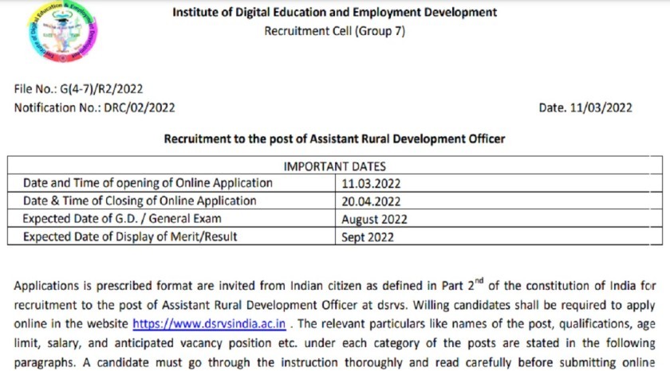Click the institute's circular logo
Screen dimensions: 670x371
[x=56, y=36]
